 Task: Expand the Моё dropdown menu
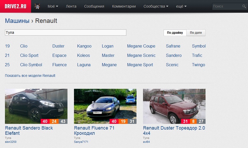tap(53, 6)
